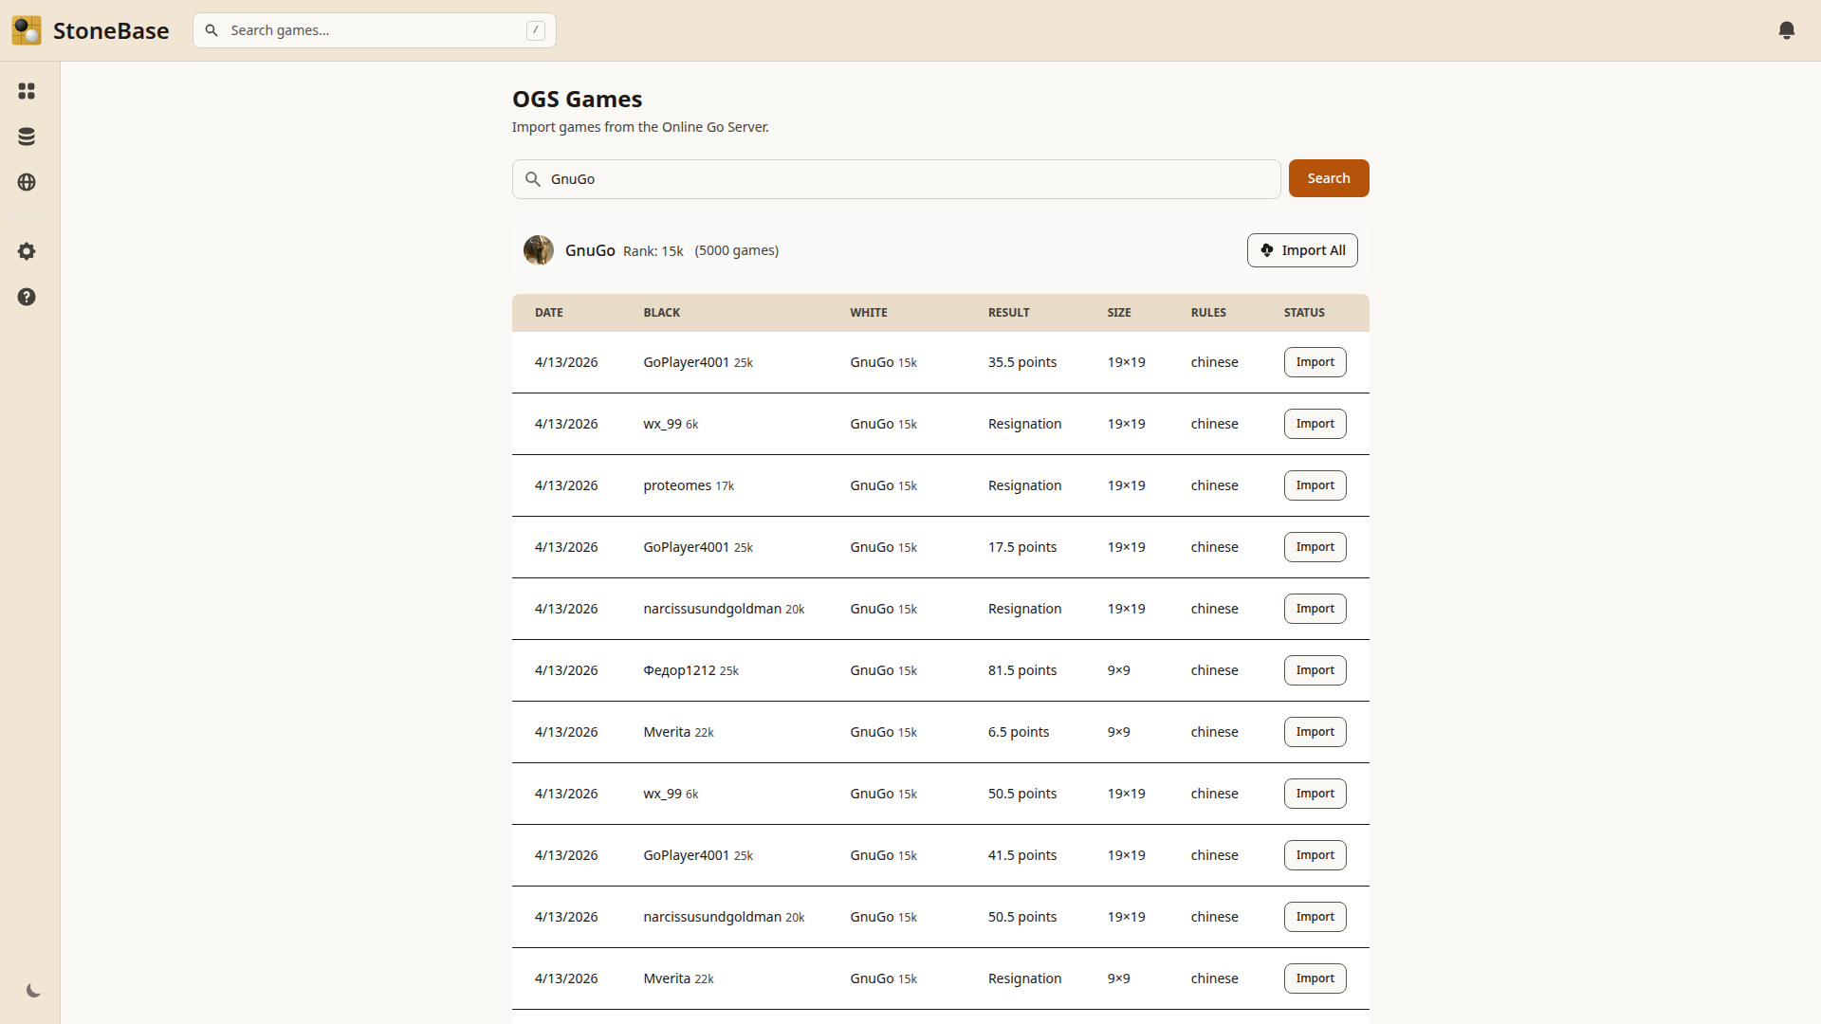Click the cloud download icon in Import All
Image resolution: width=1821 pixels, height=1024 pixels.
1267,250
